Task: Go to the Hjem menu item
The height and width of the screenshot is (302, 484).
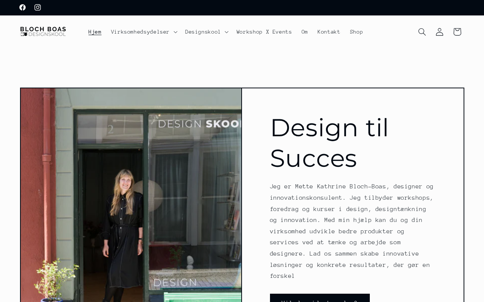Action: coord(95,32)
